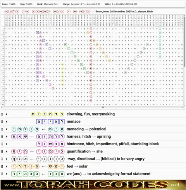Expand the 'menace' row

click(7, 122)
